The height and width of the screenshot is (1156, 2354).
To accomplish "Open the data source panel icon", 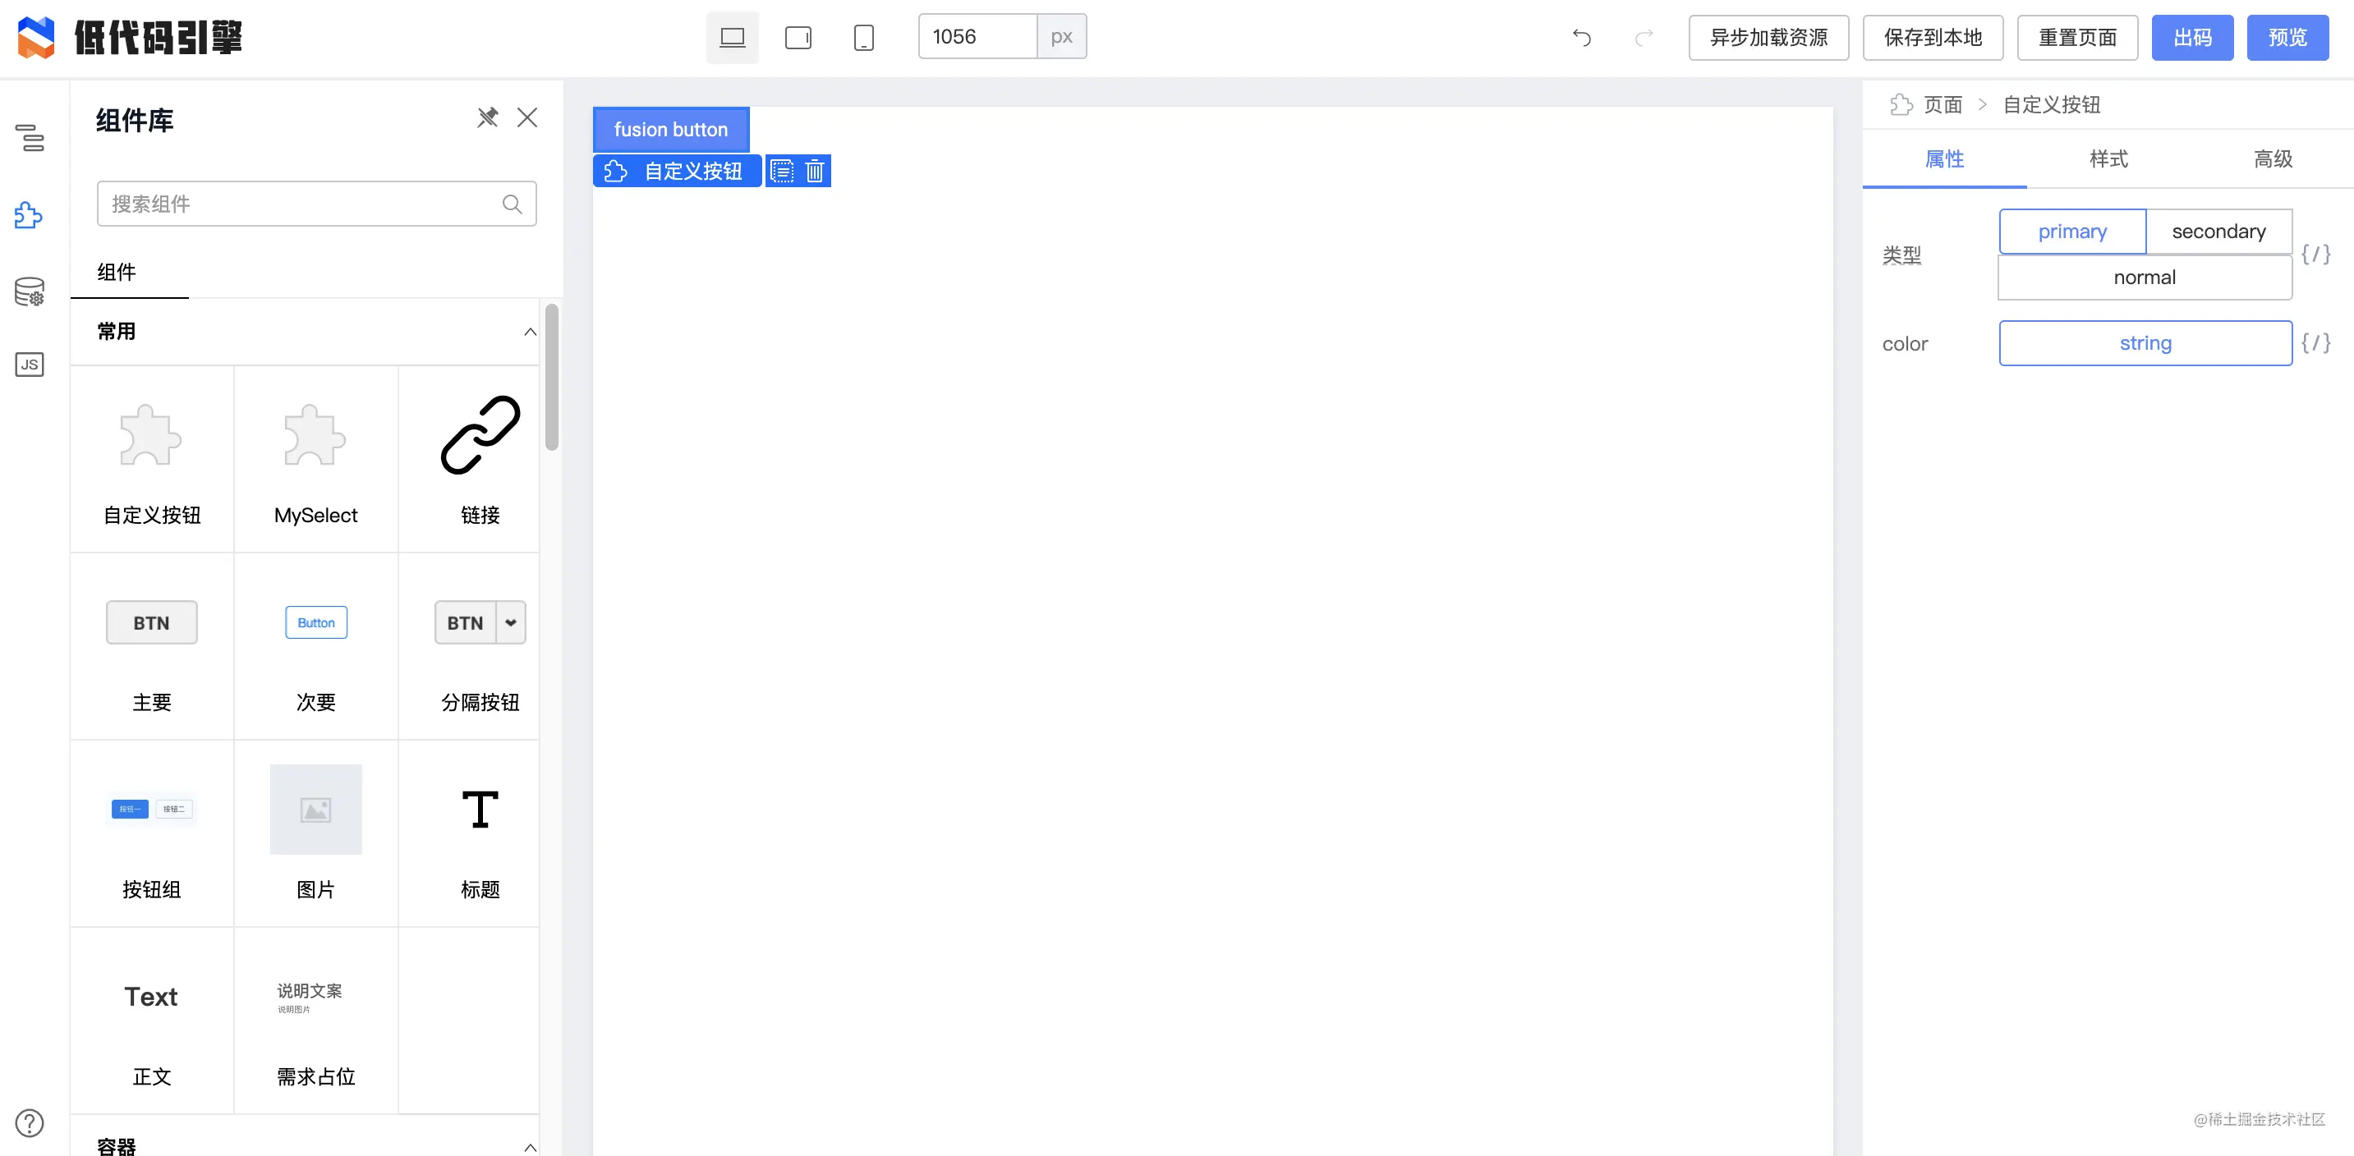I will (x=30, y=291).
